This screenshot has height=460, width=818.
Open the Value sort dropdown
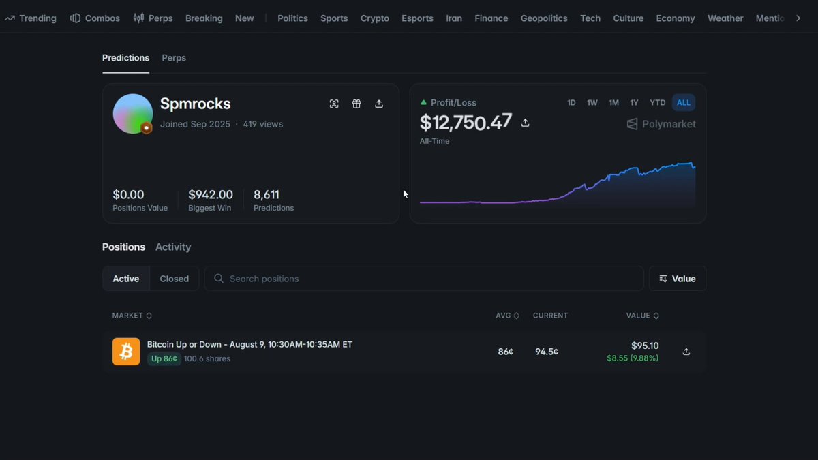(x=678, y=279)
